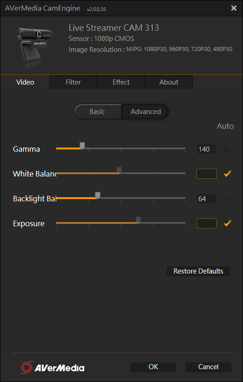Viewport: 243px width, 382px height.
Task: Uncheck Auto for White Balance
Action: click(227, 174)
